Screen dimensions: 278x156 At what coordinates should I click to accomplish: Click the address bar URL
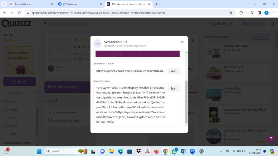click(x=99, y=13)
